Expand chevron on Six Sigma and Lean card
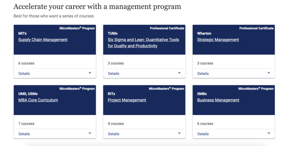Image resolution: width=289 pixels, height=146 pixels. point(179,73)
